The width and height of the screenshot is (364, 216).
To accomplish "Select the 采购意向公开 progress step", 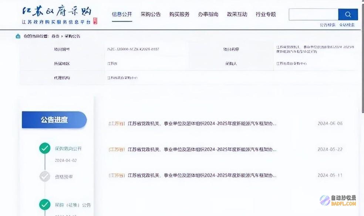I will (68, 148).
